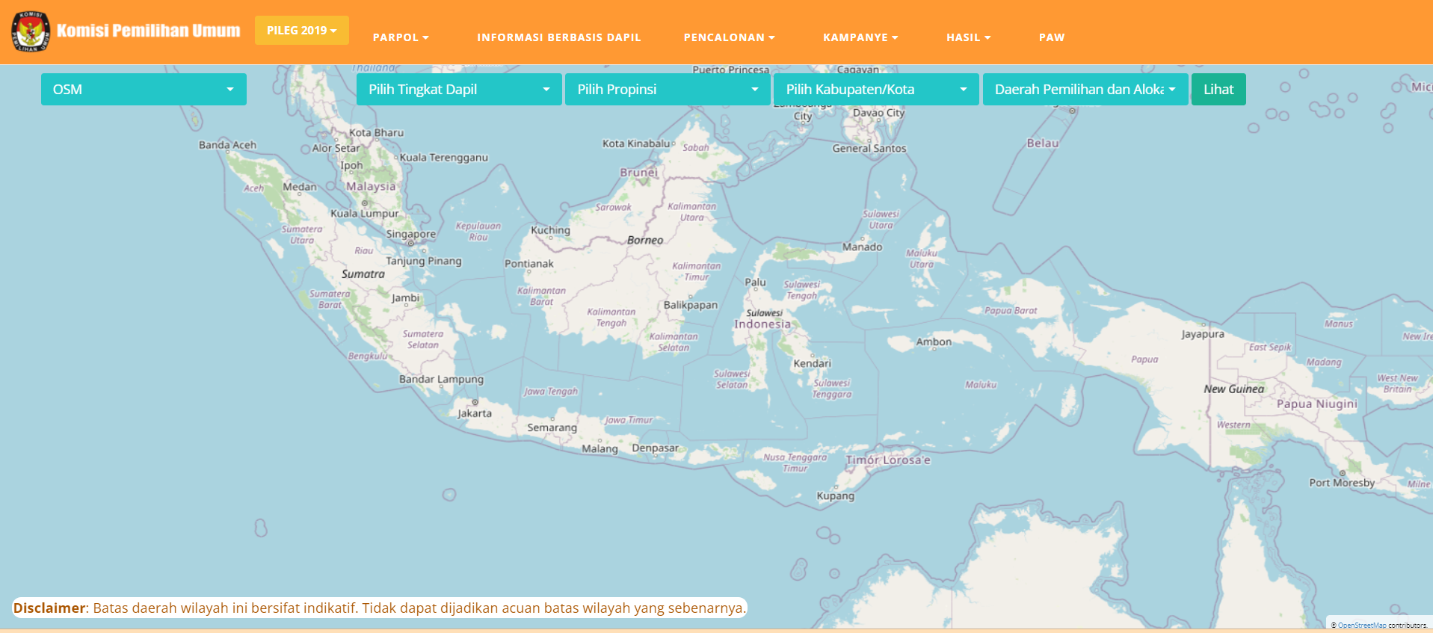Open the PAW menu item
The width and height of the screenshot is (1433, 633).
(1051, 37)
